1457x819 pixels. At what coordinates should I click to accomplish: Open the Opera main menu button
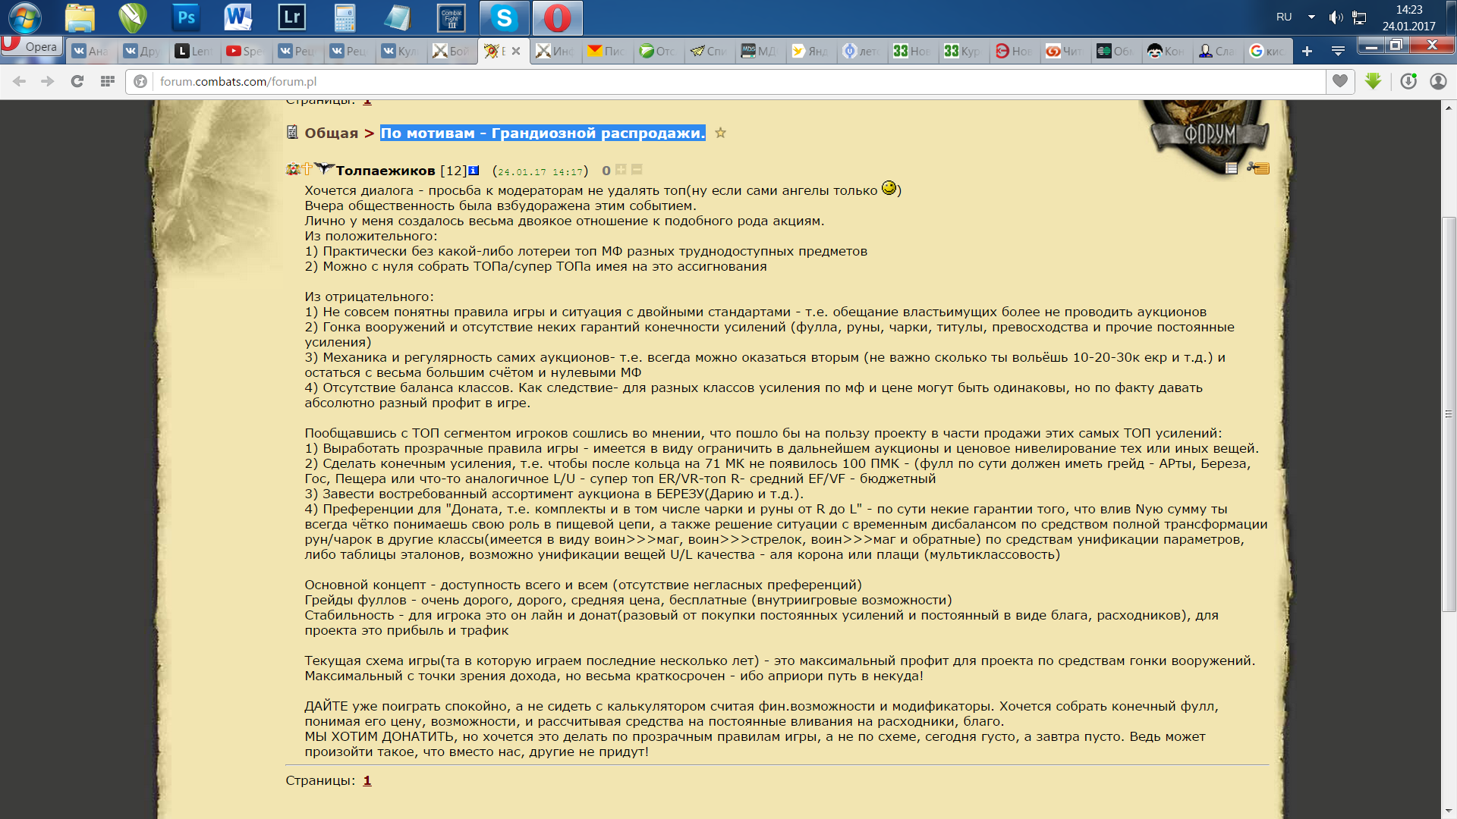point(31,46)
